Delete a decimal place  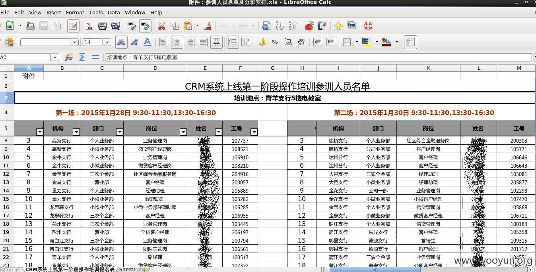click(301, 42)
